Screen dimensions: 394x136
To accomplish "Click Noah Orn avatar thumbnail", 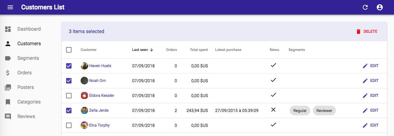I will [84, 81].
